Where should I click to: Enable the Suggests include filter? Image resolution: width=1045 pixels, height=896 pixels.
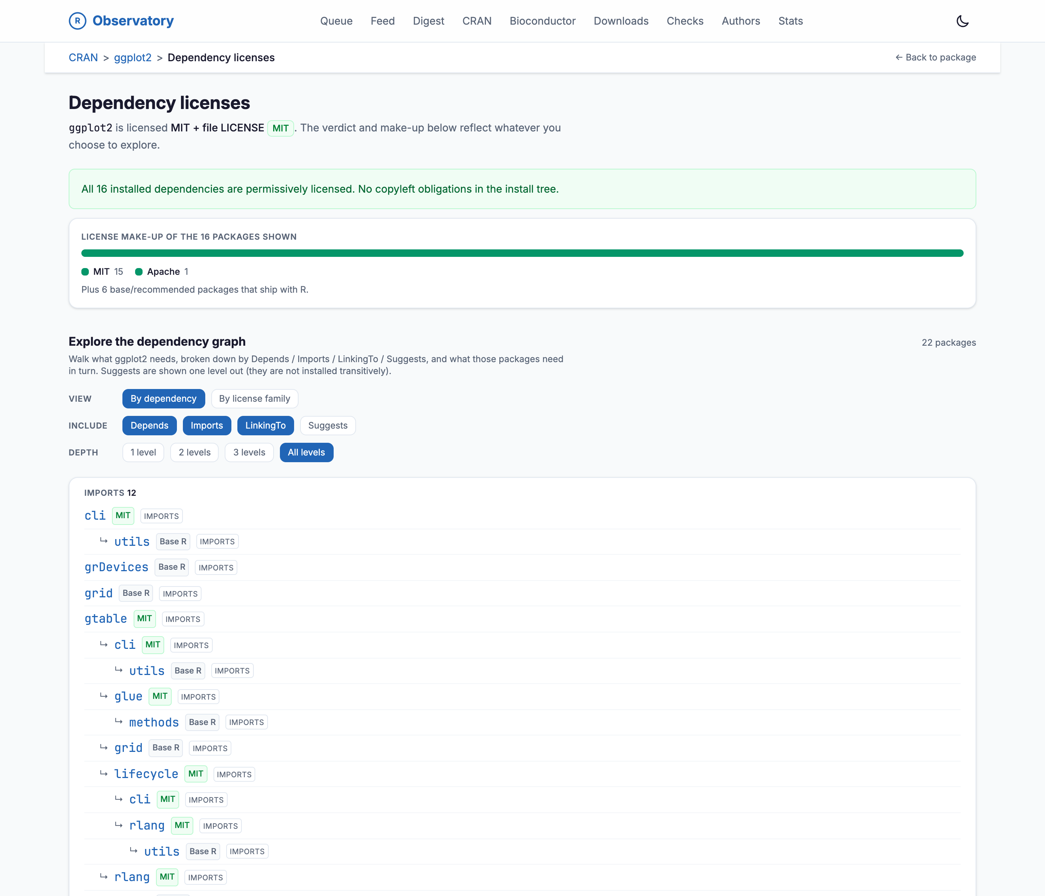click(x=328, y=425)
